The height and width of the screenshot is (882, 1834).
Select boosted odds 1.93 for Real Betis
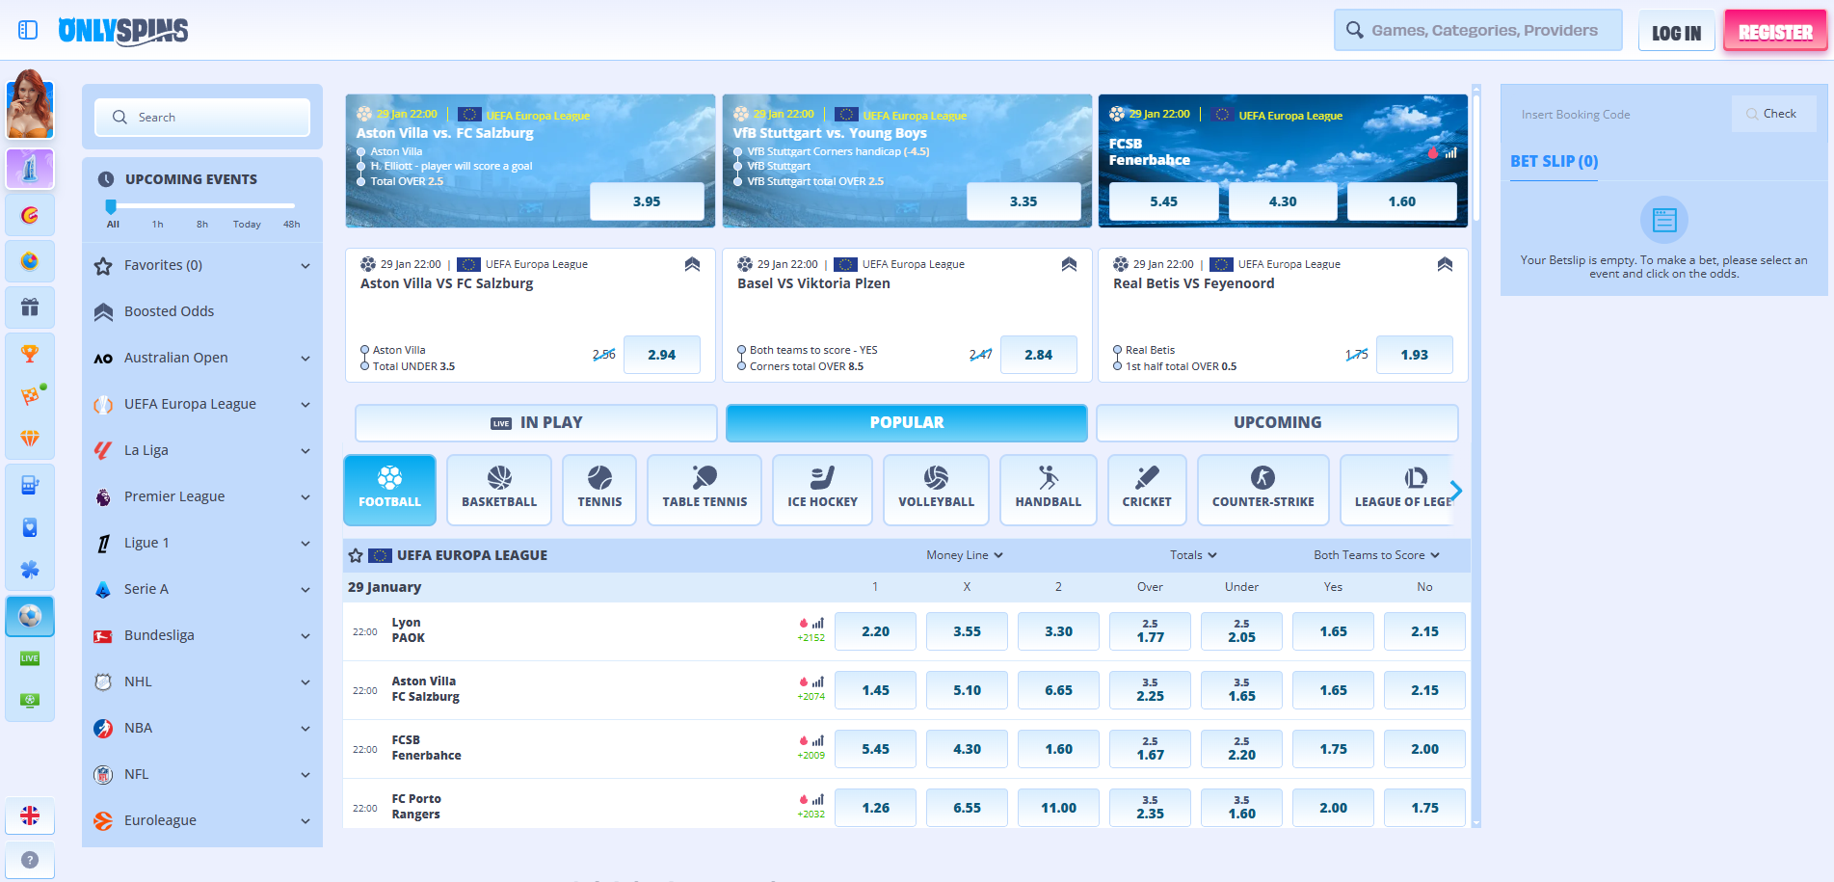[1415, 355]
